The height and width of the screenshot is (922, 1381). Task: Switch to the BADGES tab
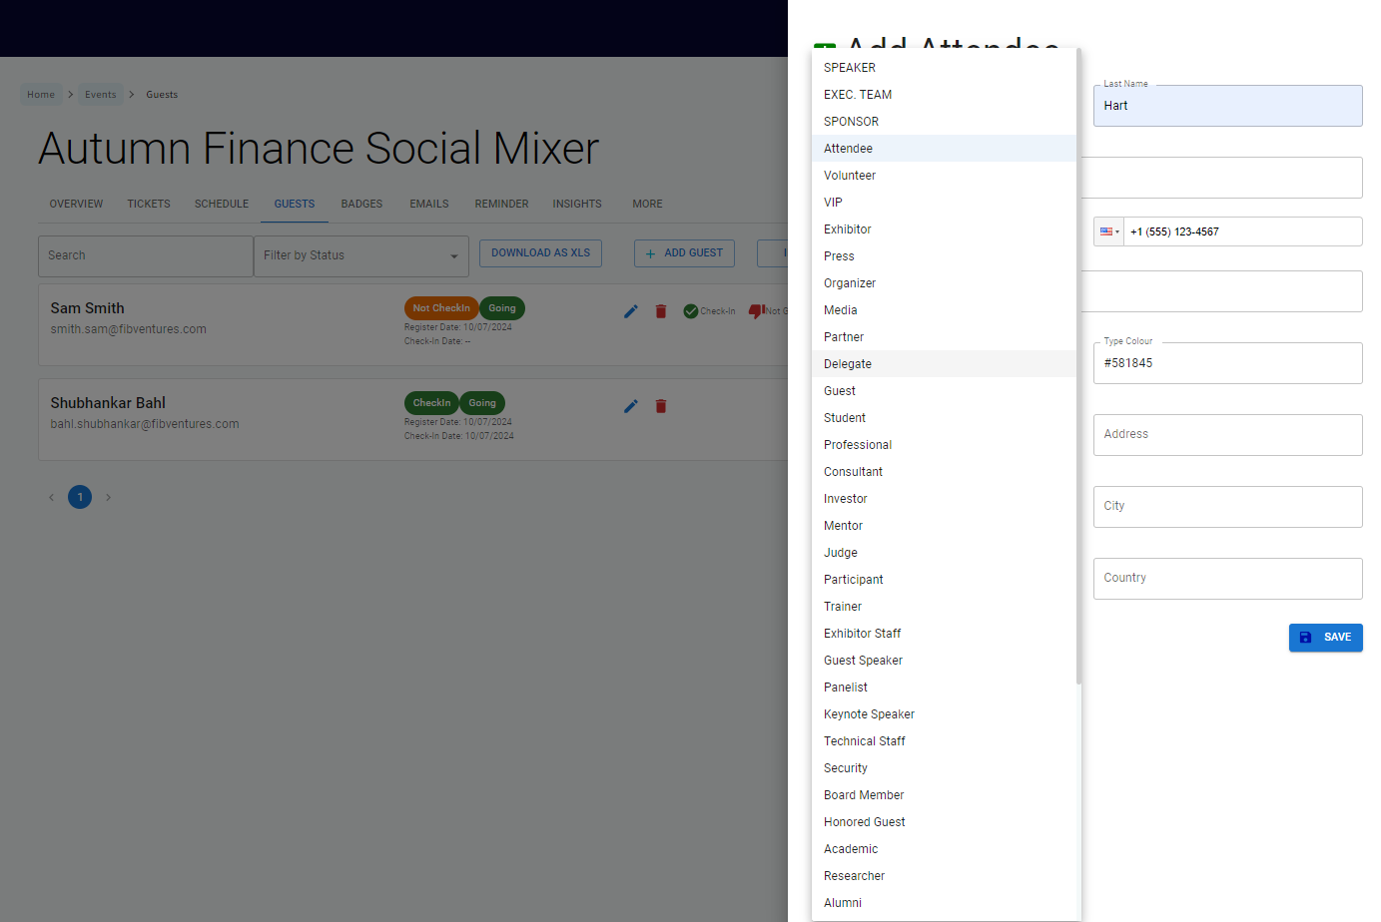(x=361, y=204)
